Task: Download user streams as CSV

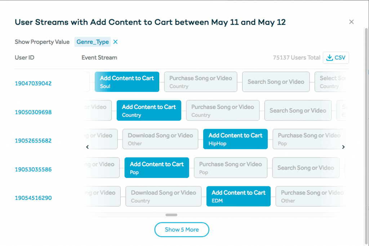Action: coord(335,58)
